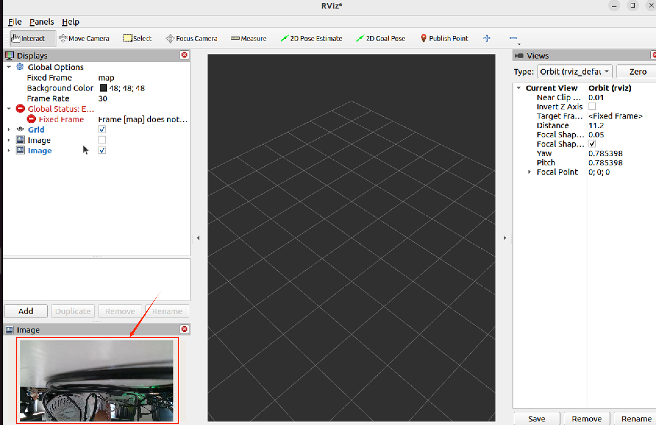This screenshot has width=656, height=425.
Task: Click the blue plus add-tool icon
Action: click(x=487, y=38)
